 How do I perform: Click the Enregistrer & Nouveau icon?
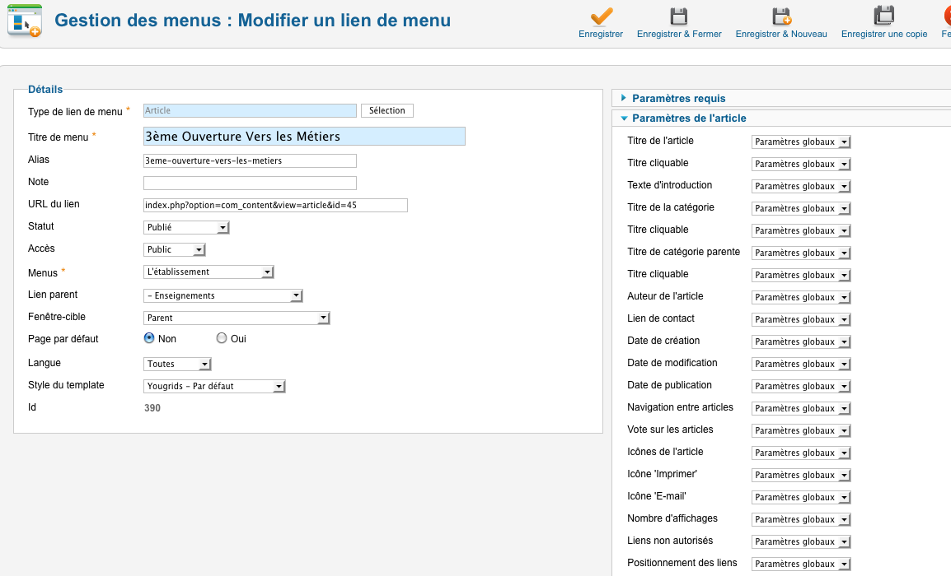(780, 16)
